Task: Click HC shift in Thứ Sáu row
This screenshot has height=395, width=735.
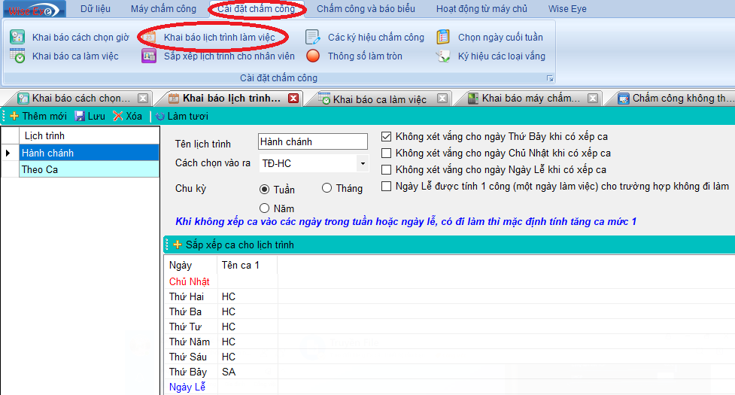Action: [x=229, y=357]
